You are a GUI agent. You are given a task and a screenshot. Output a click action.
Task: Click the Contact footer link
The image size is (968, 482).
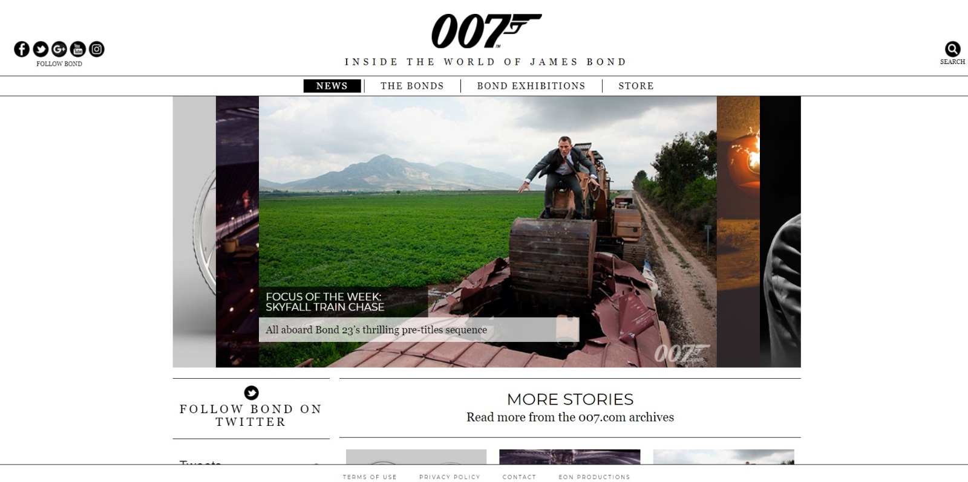519,477
